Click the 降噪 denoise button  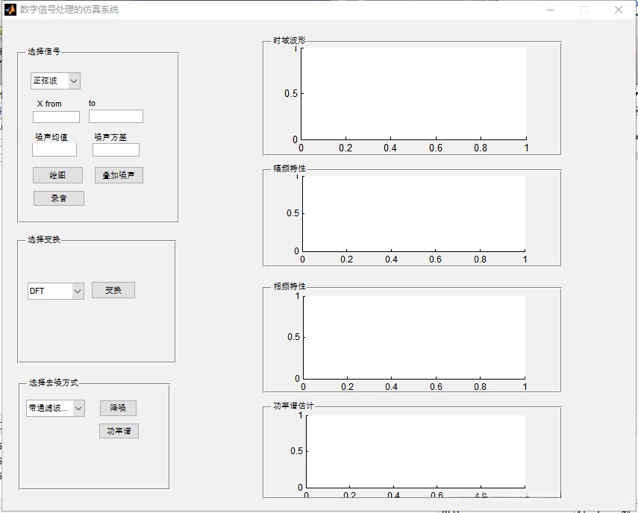tap(118, 408)
